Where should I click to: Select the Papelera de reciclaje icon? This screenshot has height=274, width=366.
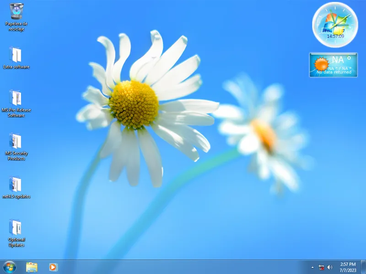(16, 17)
